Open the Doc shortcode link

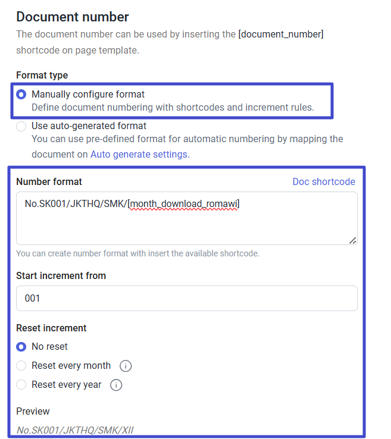click(323, 182)
